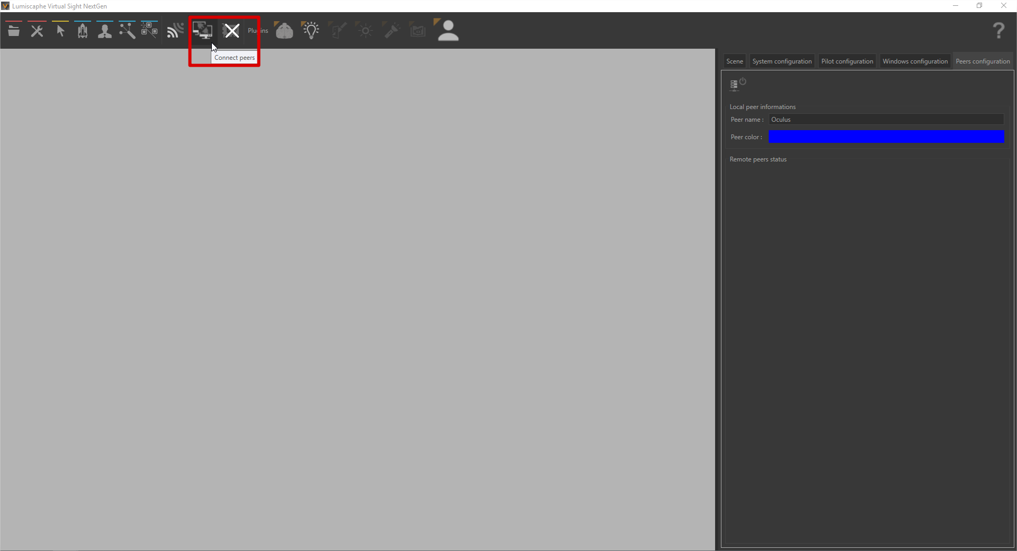Click the wireless broadcast signal icon
This screenshot has width=1017, height=551.
[175, 31]
